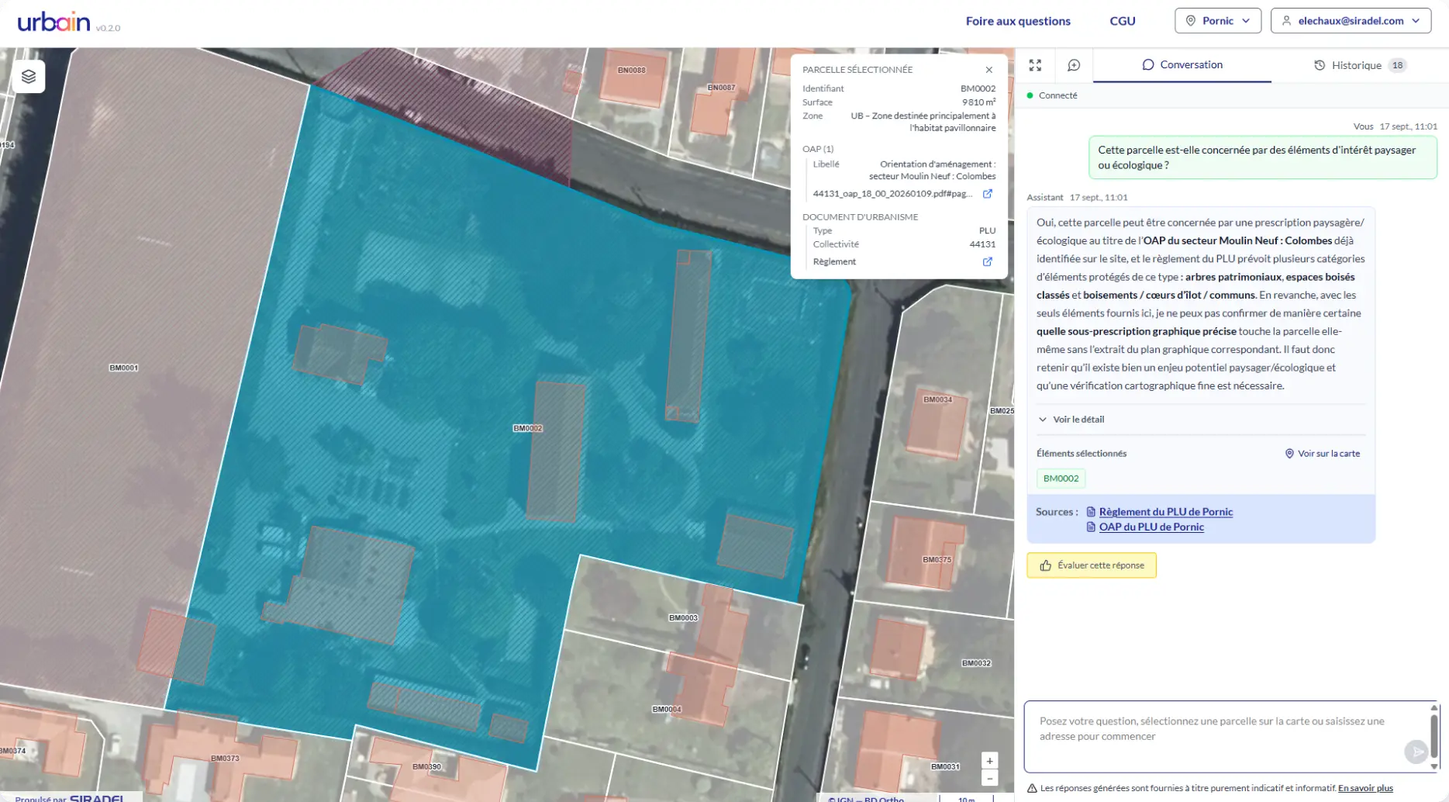Screen dimensions: 1449x802
Task: Select the BM0002 element chip
Action: click(x=1061, y=479)
